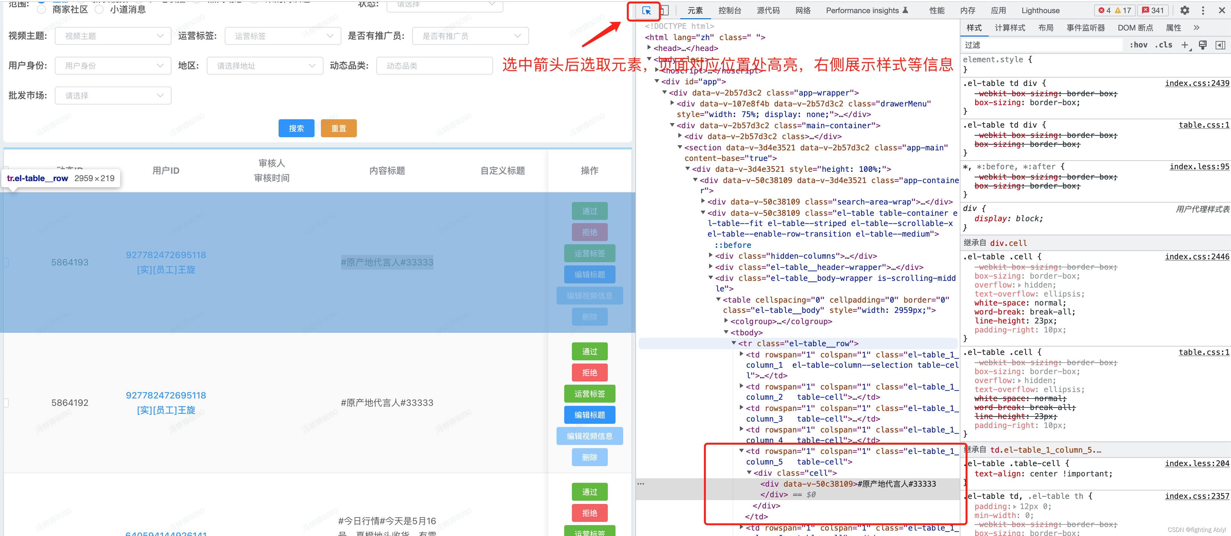Viewport: 1231px width, 536px height.
Task: Activate the element inspector arrow tool
Action: [x=646, y=11]
